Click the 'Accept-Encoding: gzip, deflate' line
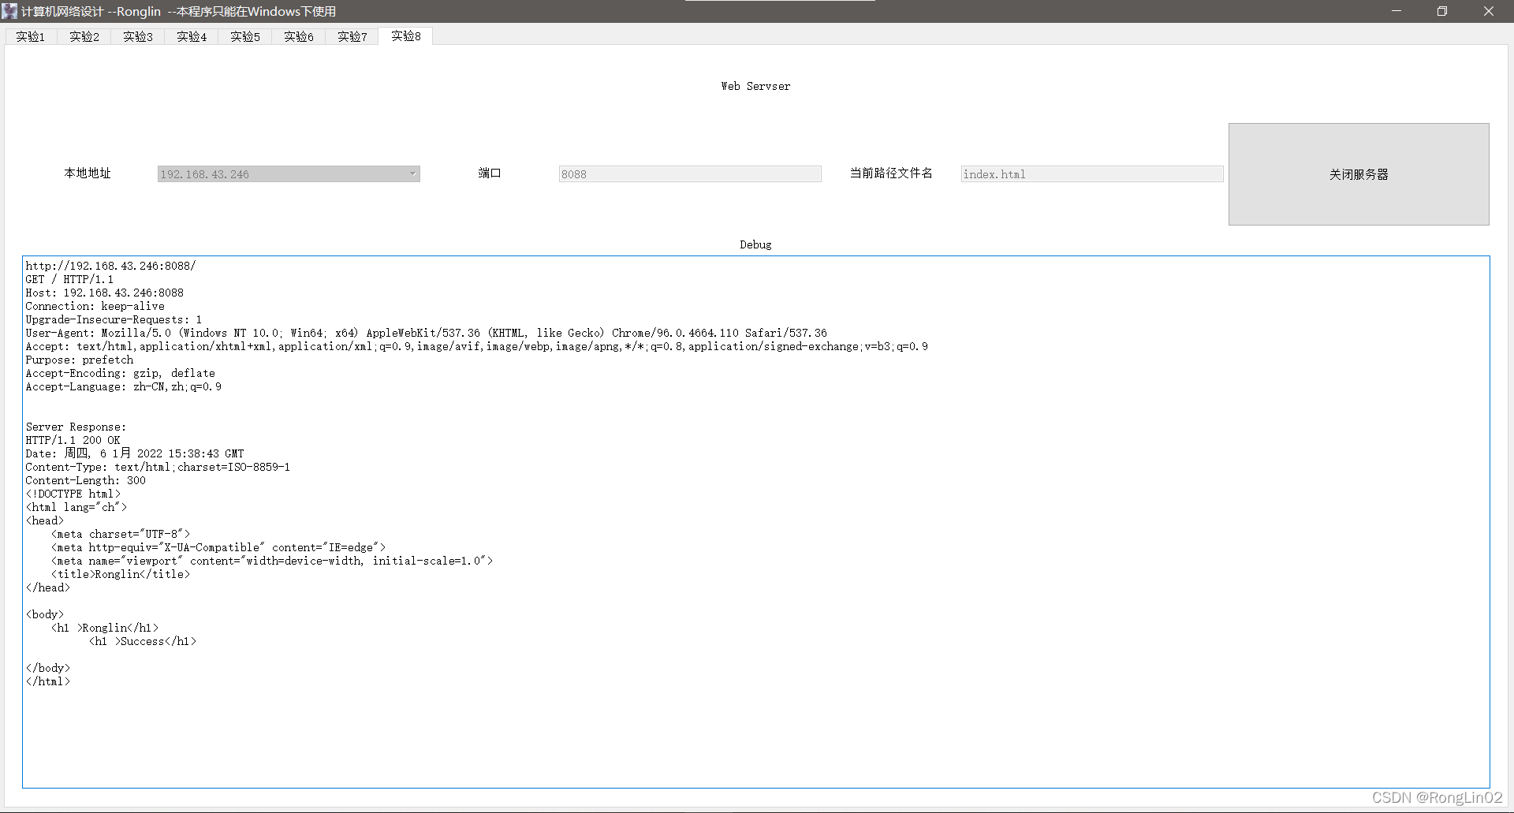This screenshot has width=1514, height=813. pyautogui.click(x=120, y=373)
